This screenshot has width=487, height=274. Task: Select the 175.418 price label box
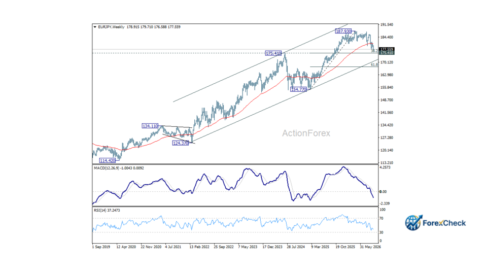pos(273,53)
